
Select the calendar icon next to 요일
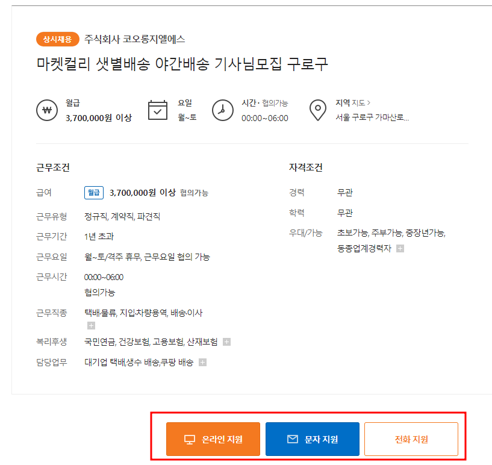click(x=158, y=110)
